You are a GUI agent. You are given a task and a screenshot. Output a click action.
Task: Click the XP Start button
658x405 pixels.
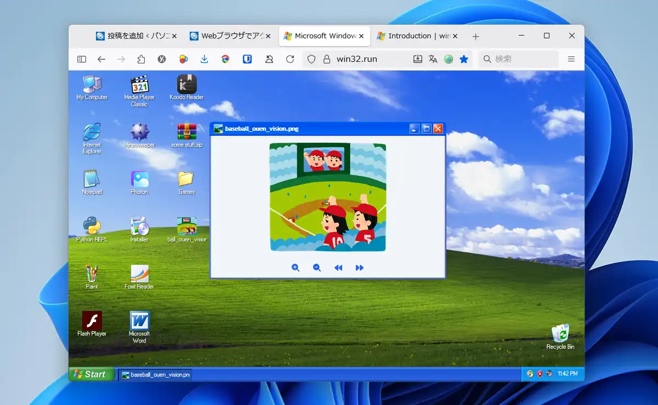coord(91,374)
